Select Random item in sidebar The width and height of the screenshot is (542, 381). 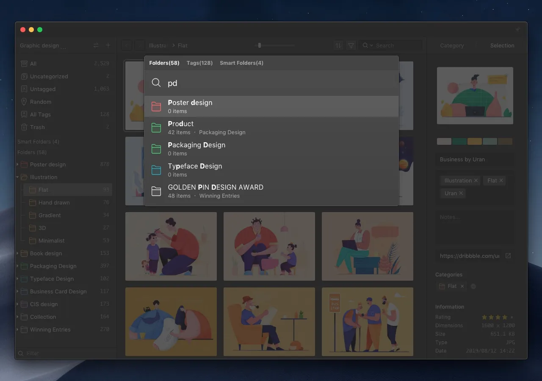(x=40, y=102)
